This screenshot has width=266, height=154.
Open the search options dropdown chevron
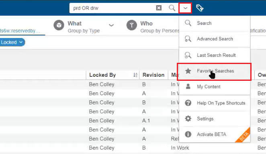185,8
